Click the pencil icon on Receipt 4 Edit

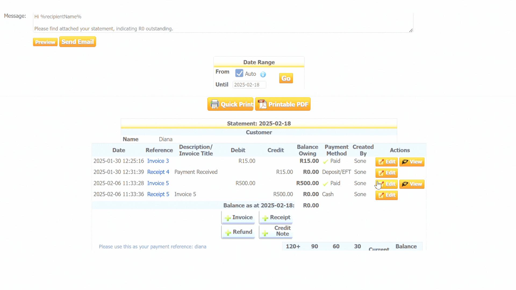point(381,173)
